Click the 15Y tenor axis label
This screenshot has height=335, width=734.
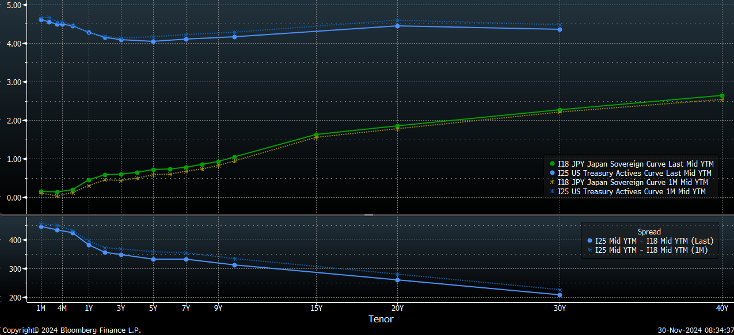(x=316, y=309)
